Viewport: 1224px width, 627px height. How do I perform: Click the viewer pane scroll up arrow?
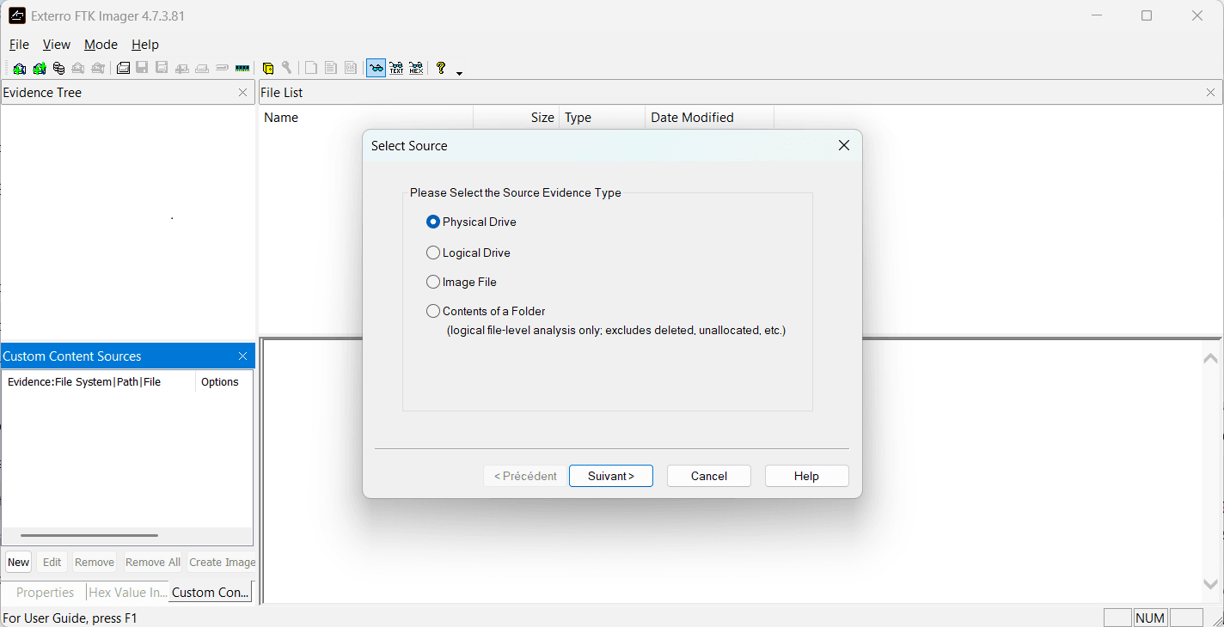click(1211, 357)
